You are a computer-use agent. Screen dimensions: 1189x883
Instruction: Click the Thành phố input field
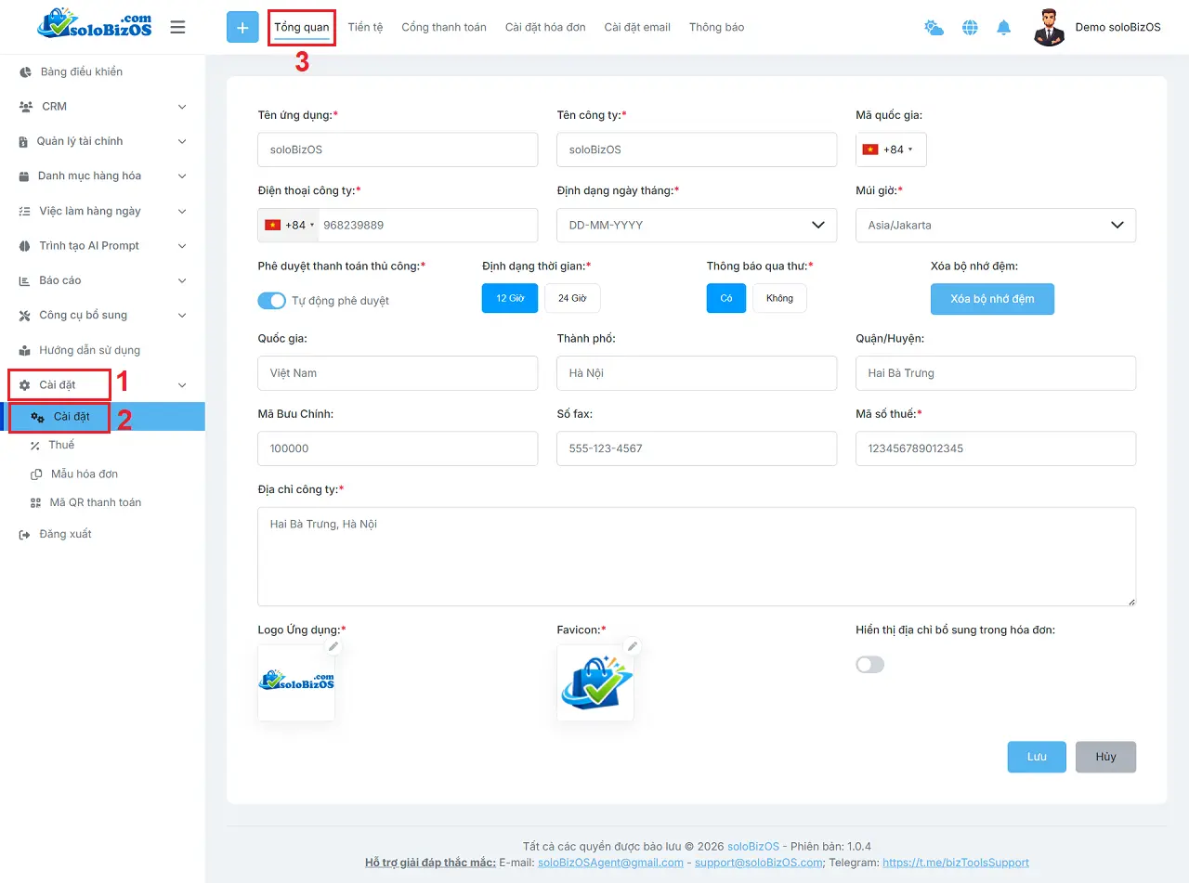pos(697,373)
